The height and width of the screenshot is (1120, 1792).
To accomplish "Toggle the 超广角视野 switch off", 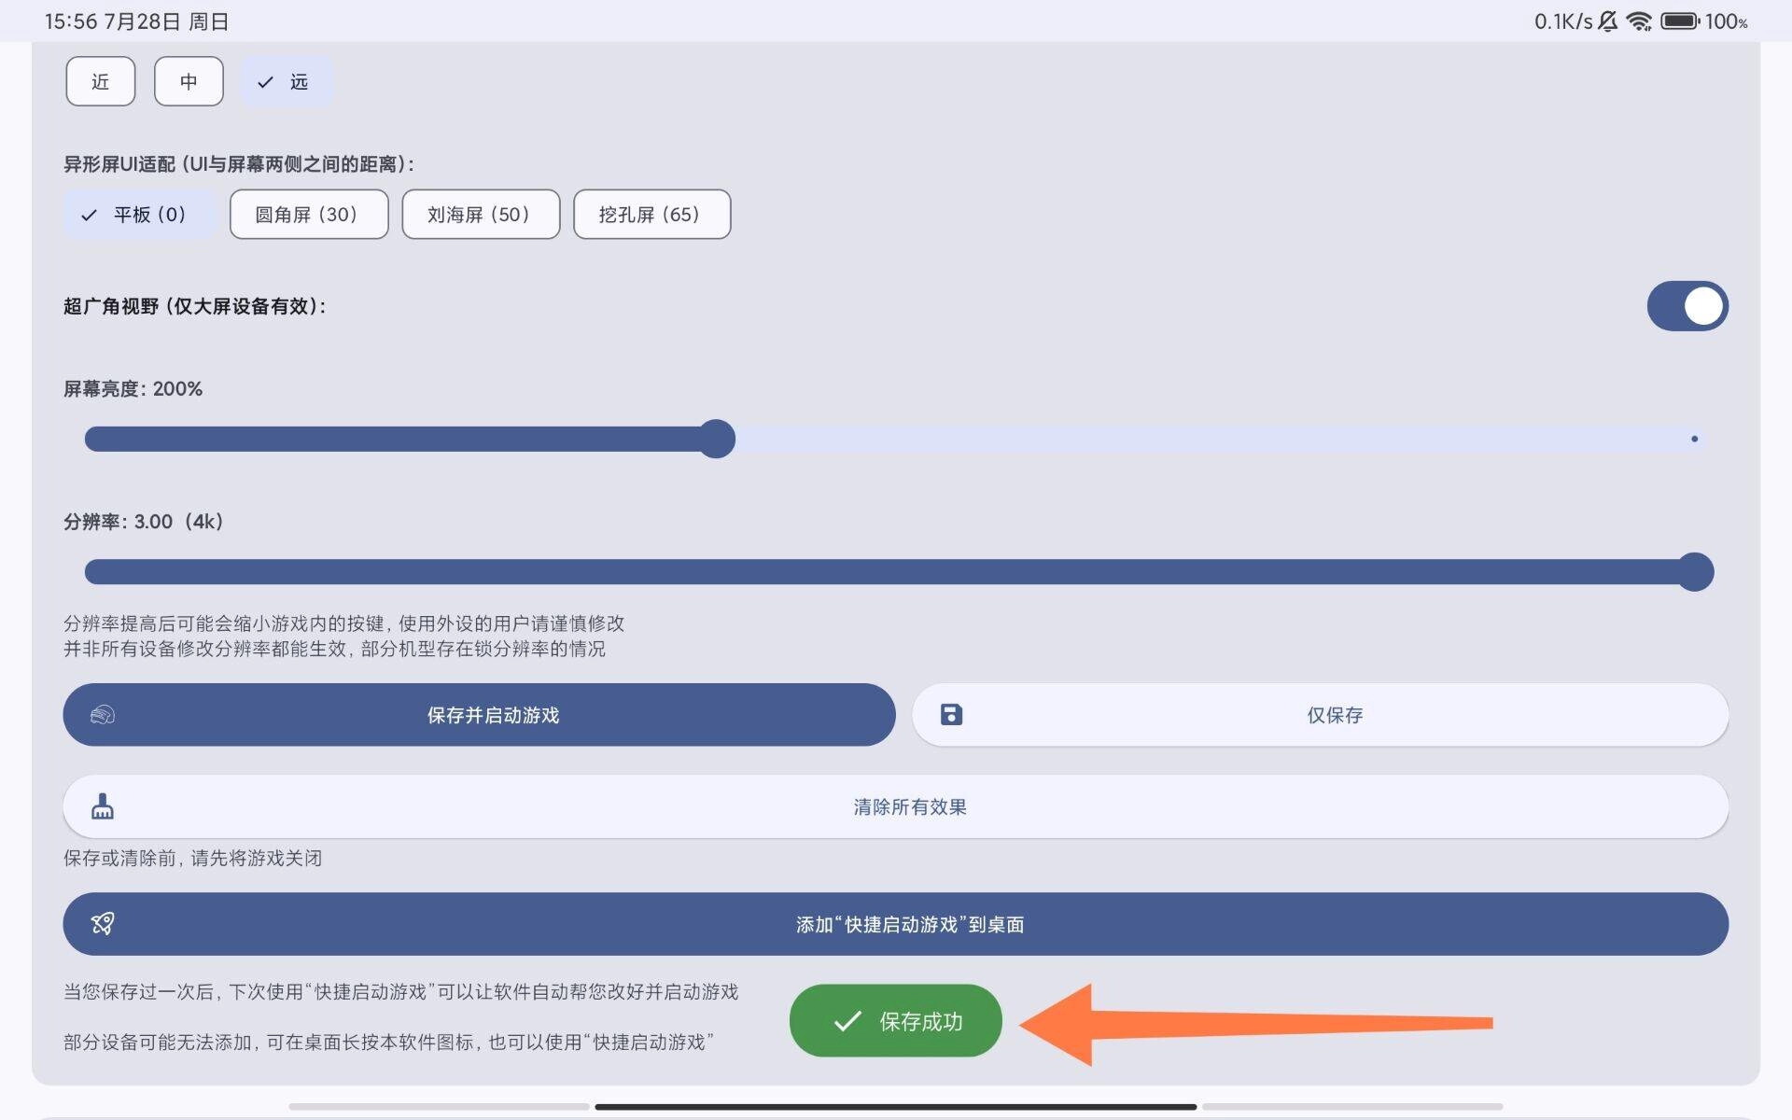I will click(1687, 306).
